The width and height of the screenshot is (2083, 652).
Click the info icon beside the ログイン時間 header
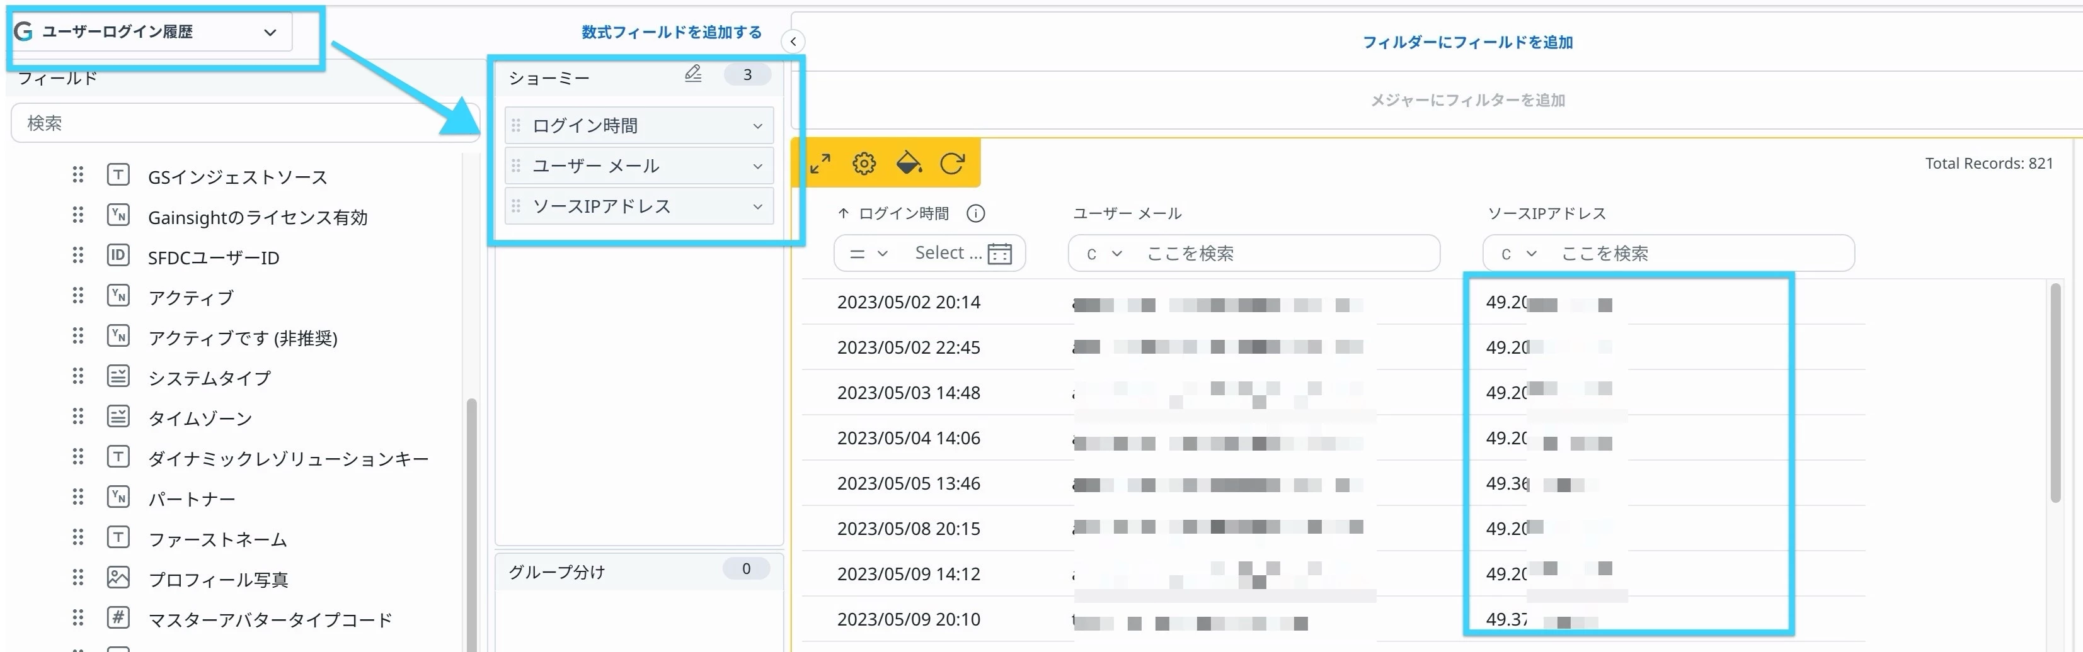pyautogui.click(x=976, y=214)
